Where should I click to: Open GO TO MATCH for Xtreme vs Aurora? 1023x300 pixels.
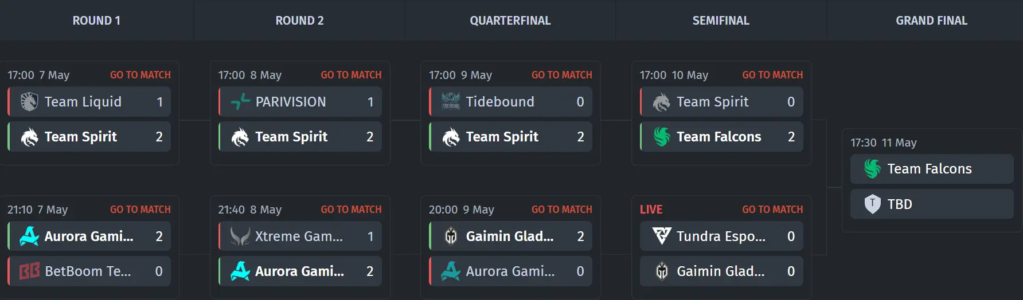point(351,210)
